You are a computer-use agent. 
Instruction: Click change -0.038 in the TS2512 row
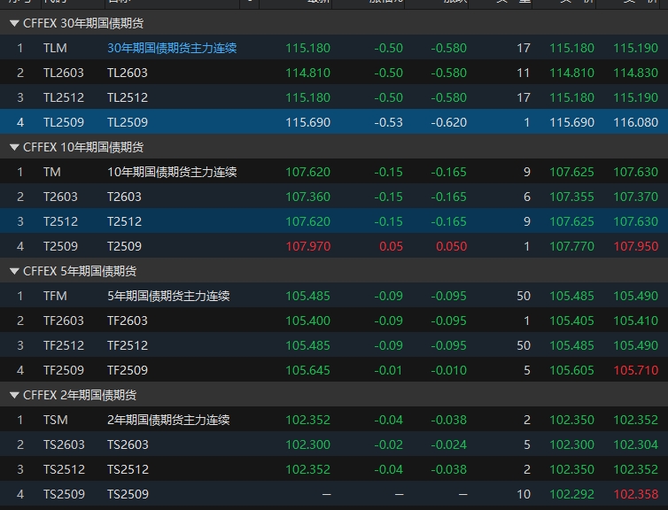[448, 468]
